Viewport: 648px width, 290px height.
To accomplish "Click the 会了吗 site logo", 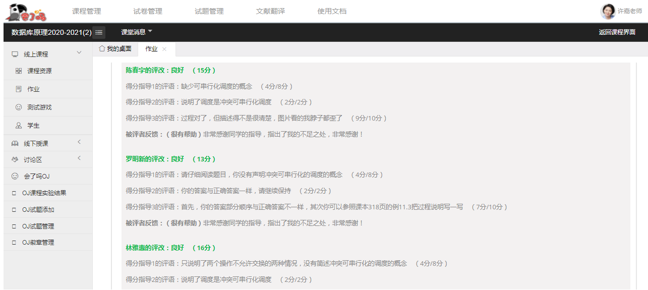I will tap(26, 11).
